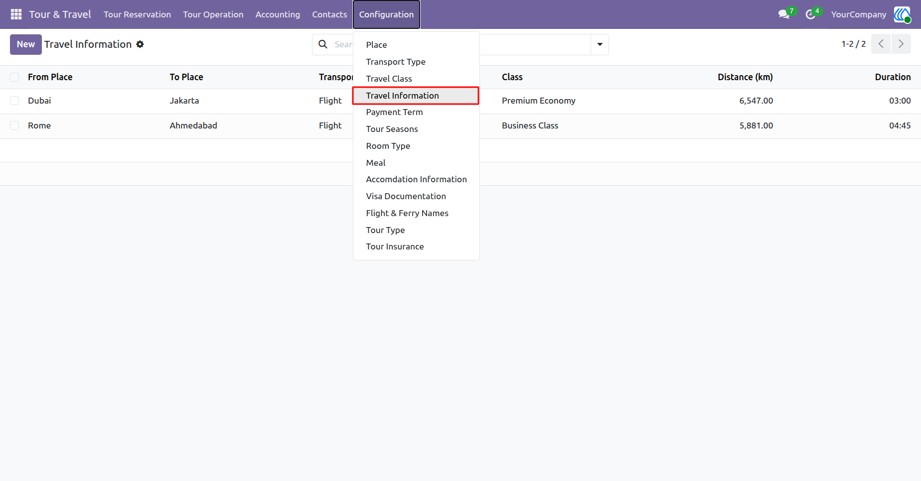
Task: Select Tour Insurance menu entry
Action: coord(416,246)
